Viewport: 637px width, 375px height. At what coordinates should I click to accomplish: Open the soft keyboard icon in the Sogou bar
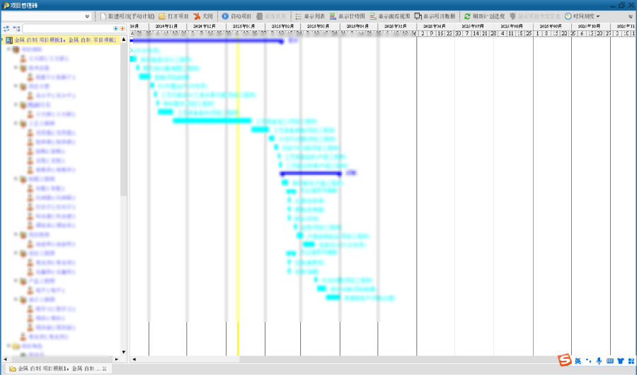click(609, 361)
